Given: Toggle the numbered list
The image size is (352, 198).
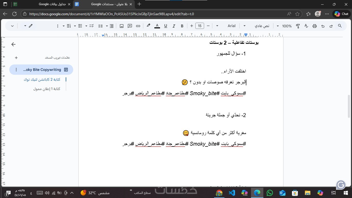Looking at the screenshot, I should [69, 26].
